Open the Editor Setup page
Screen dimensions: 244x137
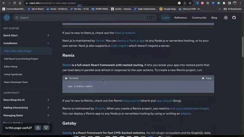tap(11, 67)
